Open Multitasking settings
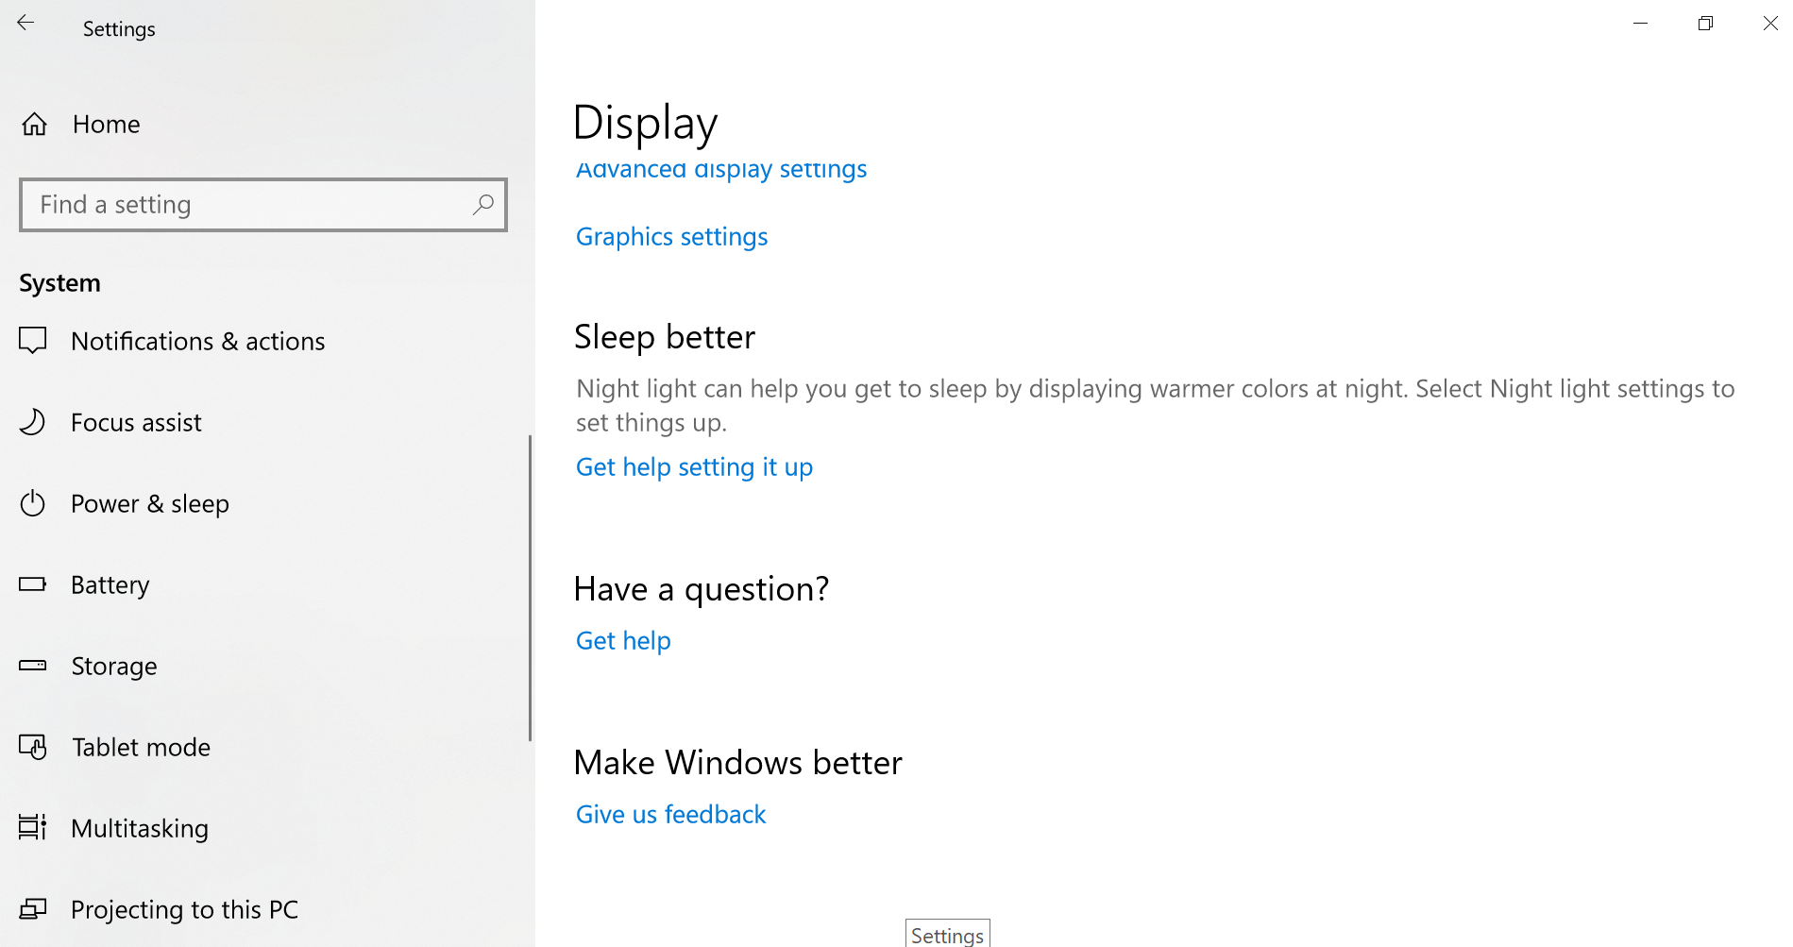The image size is (1793, 947). pyautogui.click(x=140, y=829)
